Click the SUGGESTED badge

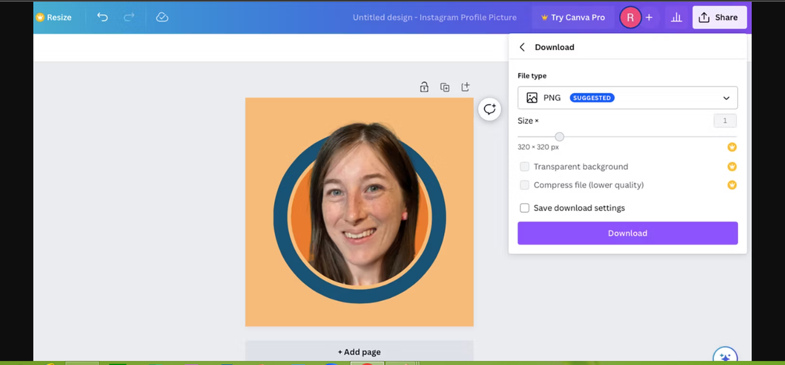pyautogui.click(x=592, y=98)
